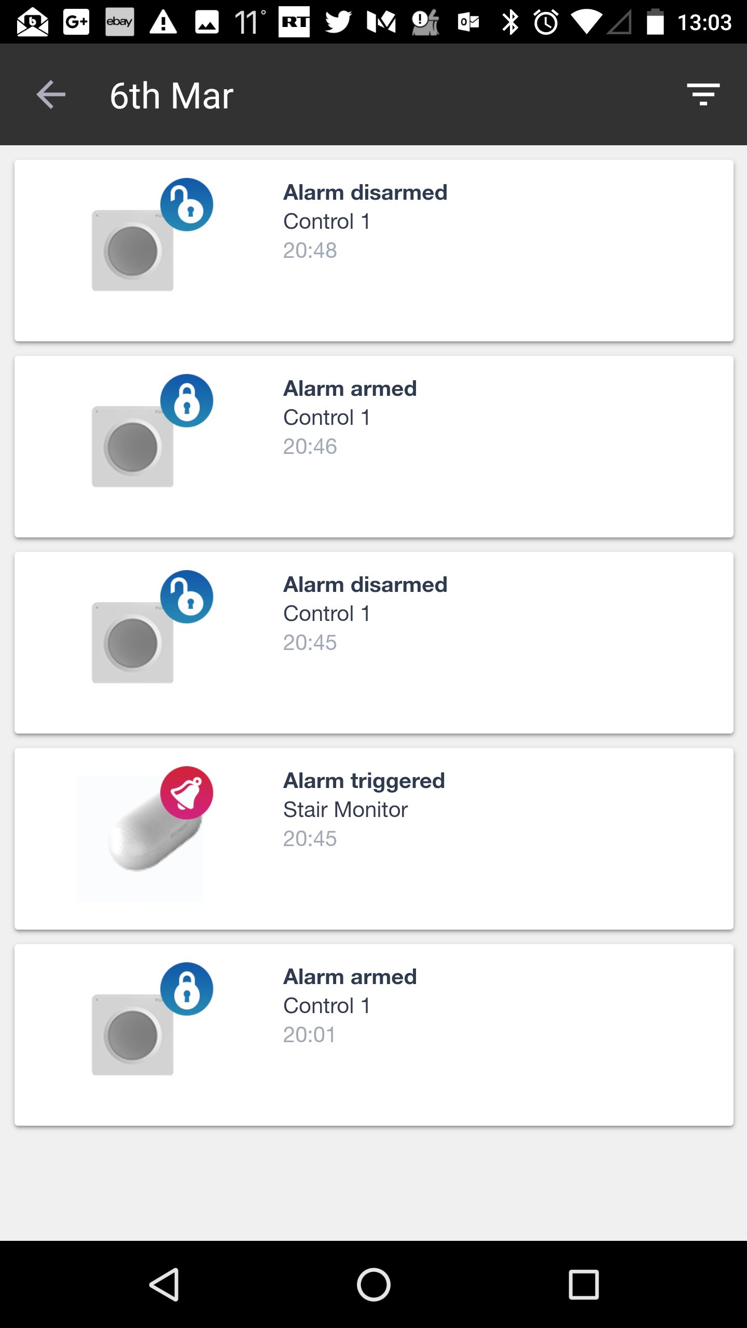Tap the eBay notification icon

(120, 22)
